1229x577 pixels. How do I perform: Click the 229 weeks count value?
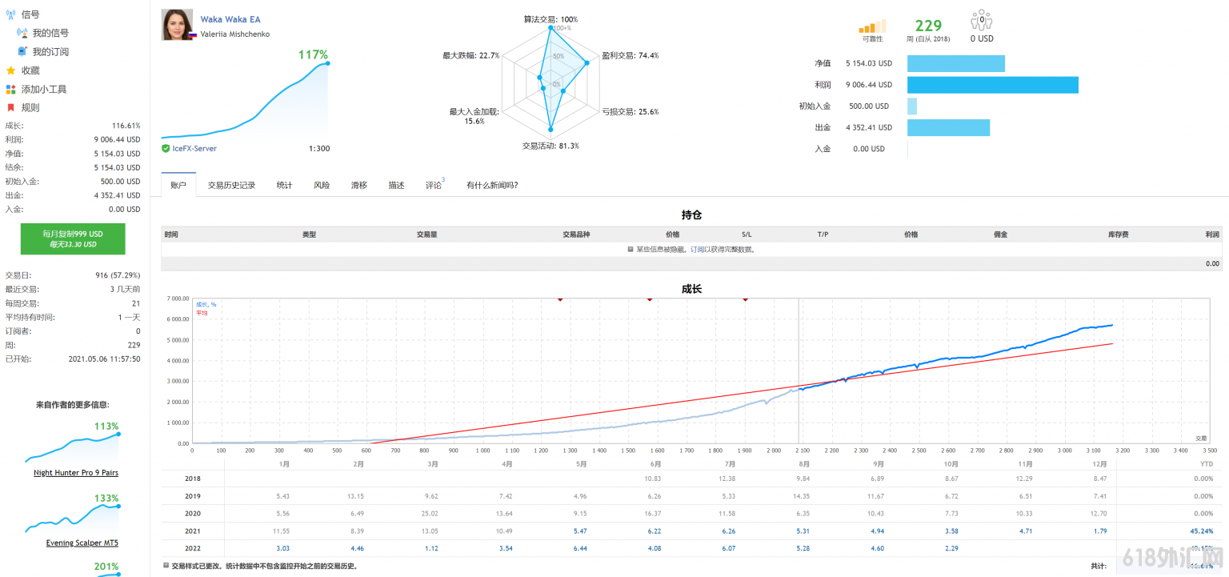pos(928,26)
